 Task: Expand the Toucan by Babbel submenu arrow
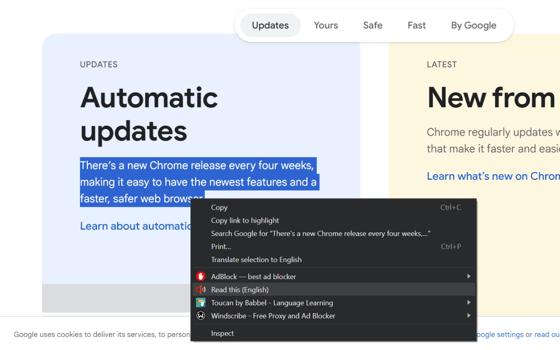[469, 303]
